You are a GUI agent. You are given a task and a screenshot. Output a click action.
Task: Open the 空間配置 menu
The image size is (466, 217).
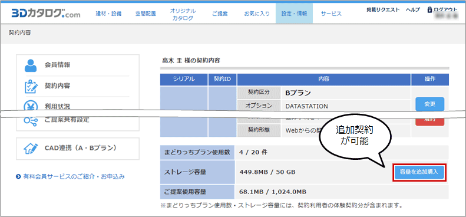[146, 14]
